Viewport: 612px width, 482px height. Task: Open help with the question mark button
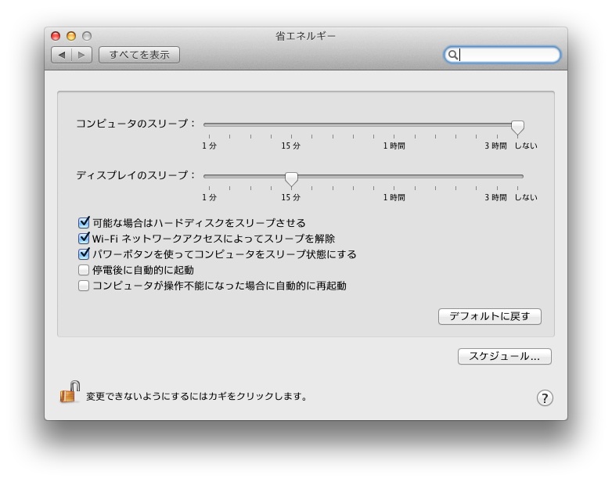click(545, 398)
